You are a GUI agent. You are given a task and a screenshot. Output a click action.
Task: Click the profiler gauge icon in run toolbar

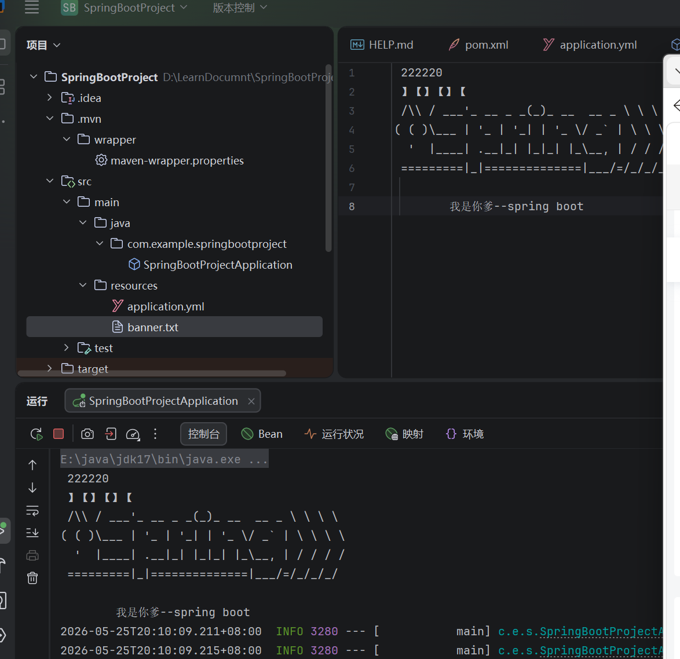[133, 434]
